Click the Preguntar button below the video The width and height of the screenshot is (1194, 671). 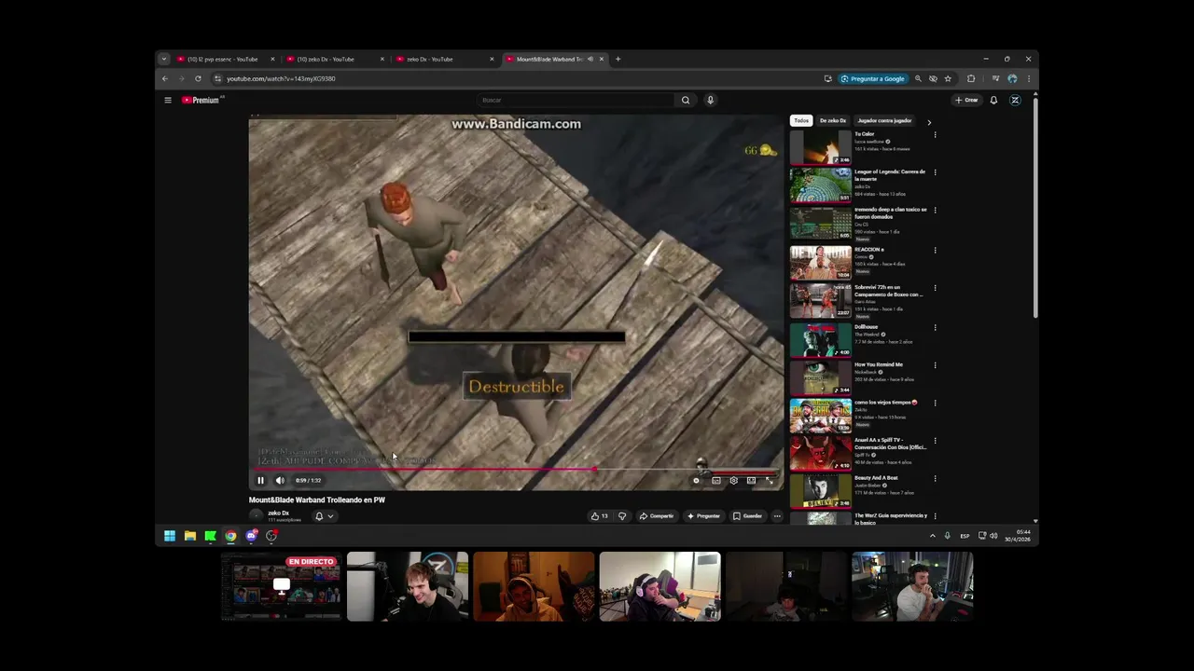[x=703, y=515]
